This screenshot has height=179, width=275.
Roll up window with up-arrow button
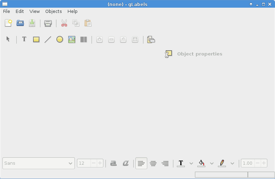(251, 4)
